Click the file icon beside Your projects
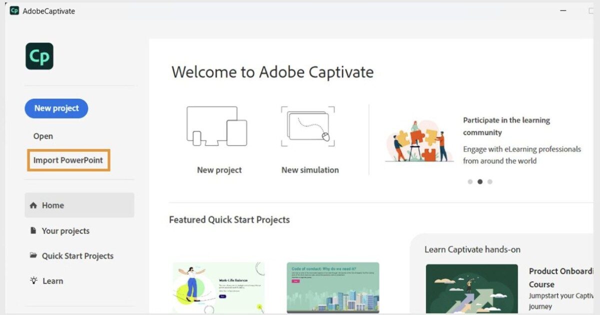600x315 pixels. 33,230
